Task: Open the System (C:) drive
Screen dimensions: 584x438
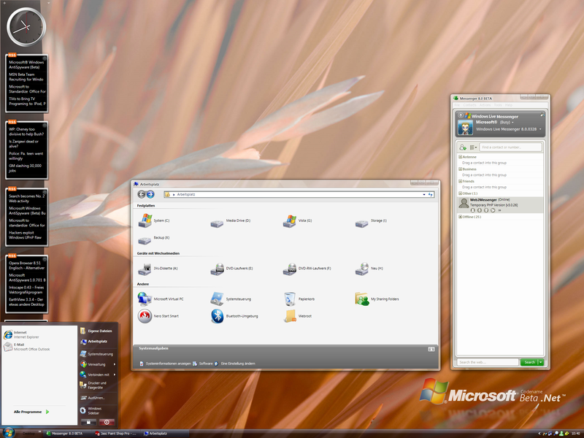Action: pos(144,220)
